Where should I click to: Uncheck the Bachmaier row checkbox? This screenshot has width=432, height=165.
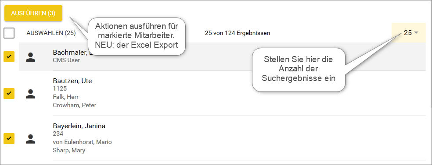pos(9,56)
